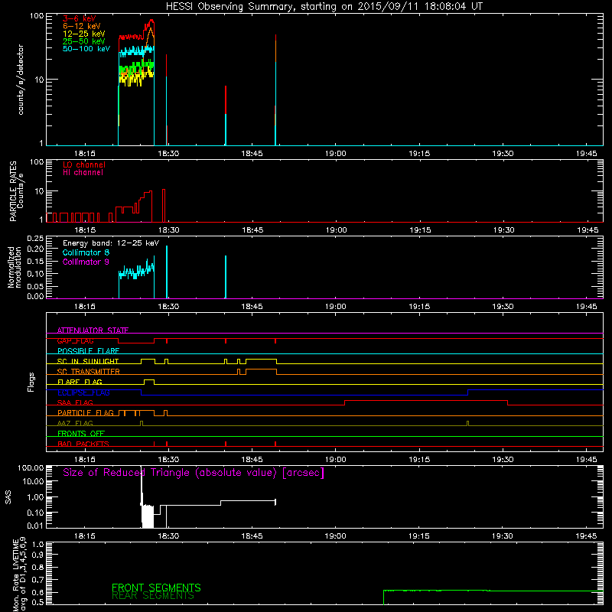The width and height of the screenshot is (612, 612).
Task: Select the cyan 'Collimator 8' legend label
Action: tap(86, 252)
